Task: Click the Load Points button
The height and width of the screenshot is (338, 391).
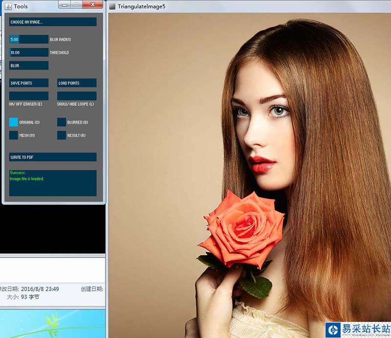Action: coord(77,83)
